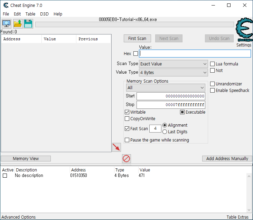253x220 pixels.
Task: Open Memory View
Action: [26, 159]
